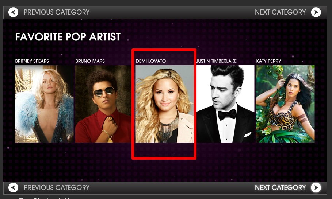Viewport: 332px width, 199px height.
Task: Click the empty area below Demi Lovato's photo
Action: [164, 150]
